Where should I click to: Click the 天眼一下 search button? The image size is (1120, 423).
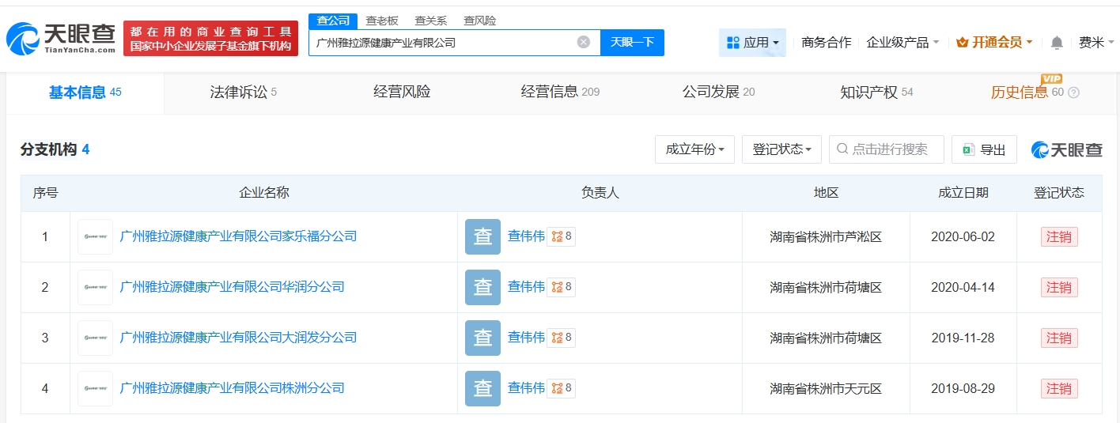tap(632, 43)
